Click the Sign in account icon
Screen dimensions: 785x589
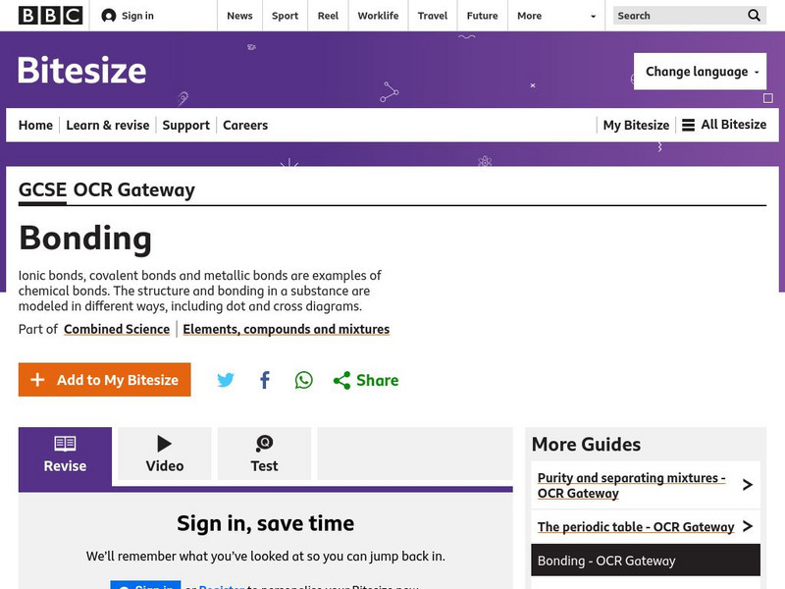click(x=109, y=16)
